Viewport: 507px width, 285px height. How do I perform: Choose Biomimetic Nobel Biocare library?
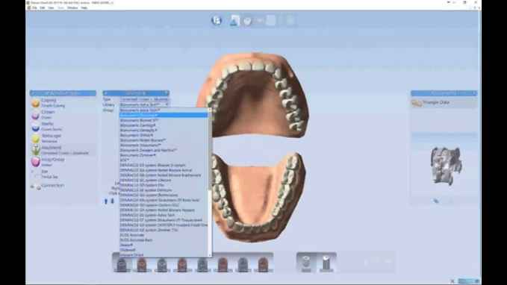pos(143,140)
